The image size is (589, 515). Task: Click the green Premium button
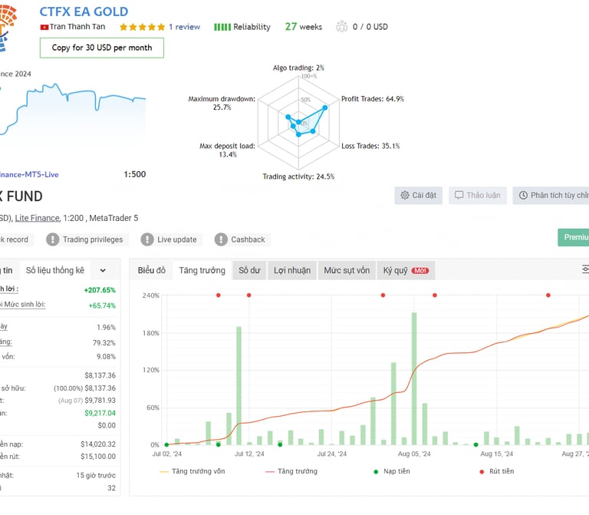573,237
